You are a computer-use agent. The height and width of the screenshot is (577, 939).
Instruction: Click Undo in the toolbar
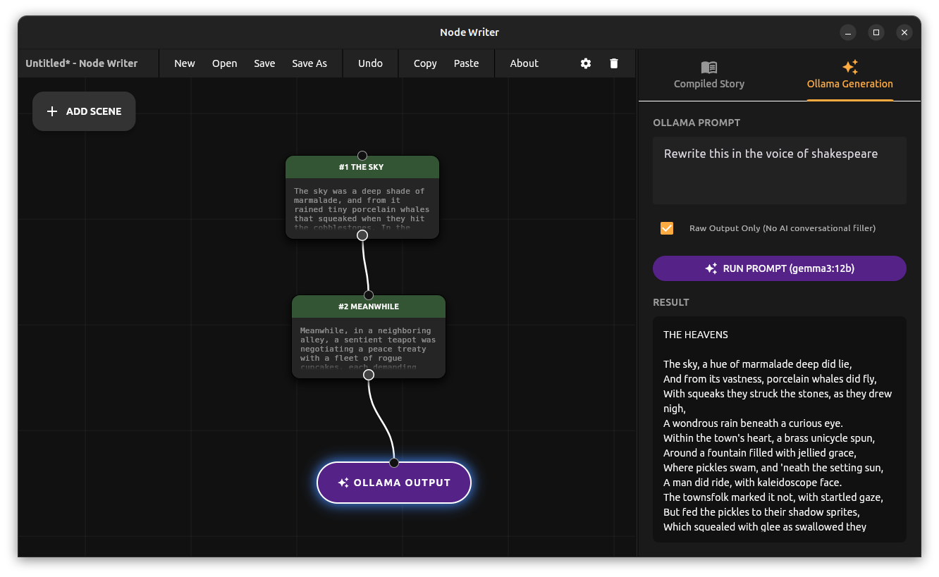[370, 63]
